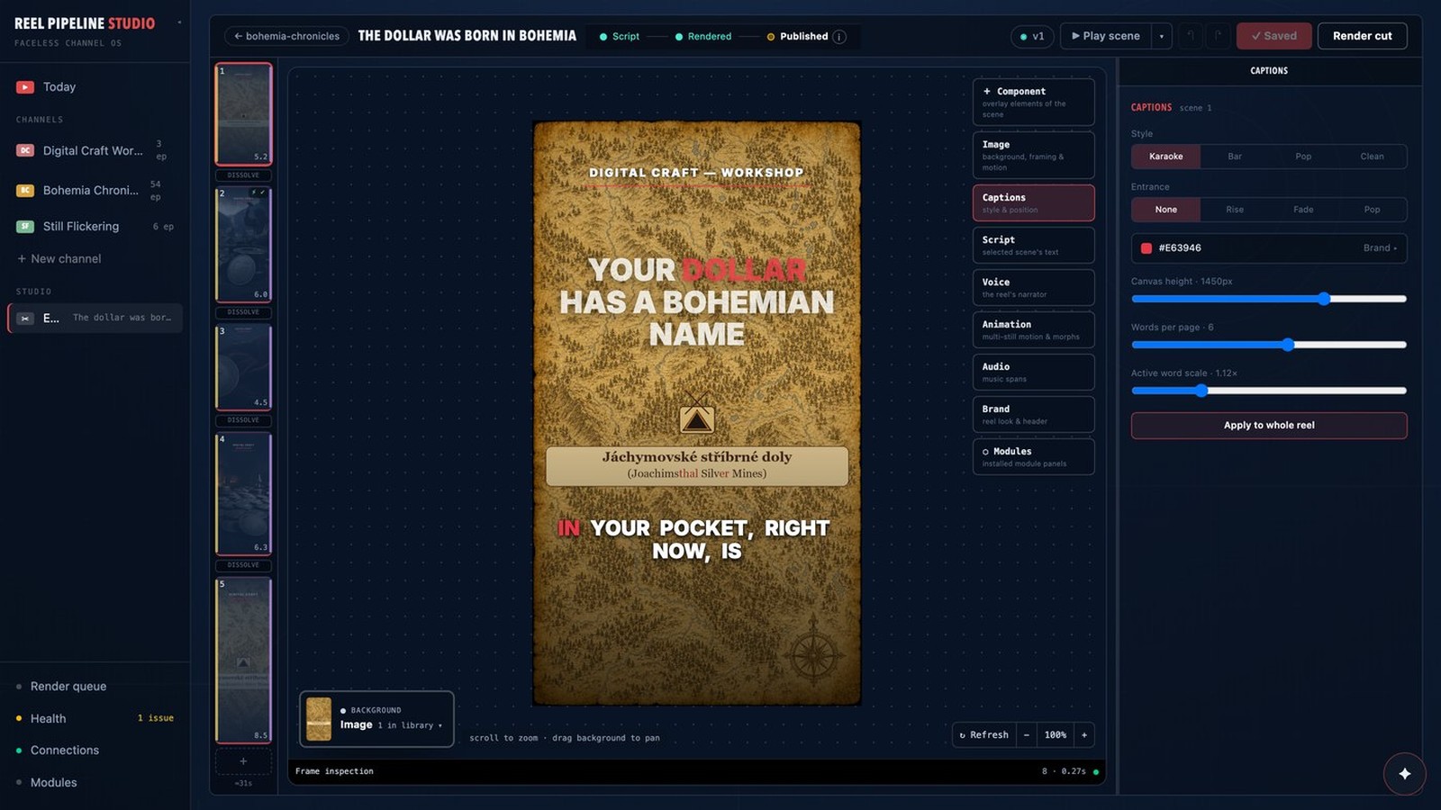Image resolution: width=1441 pixels, height=810 pixels.
Task: Select scene 2 thumbnail in the filmstrip
Action: point(243,244)
